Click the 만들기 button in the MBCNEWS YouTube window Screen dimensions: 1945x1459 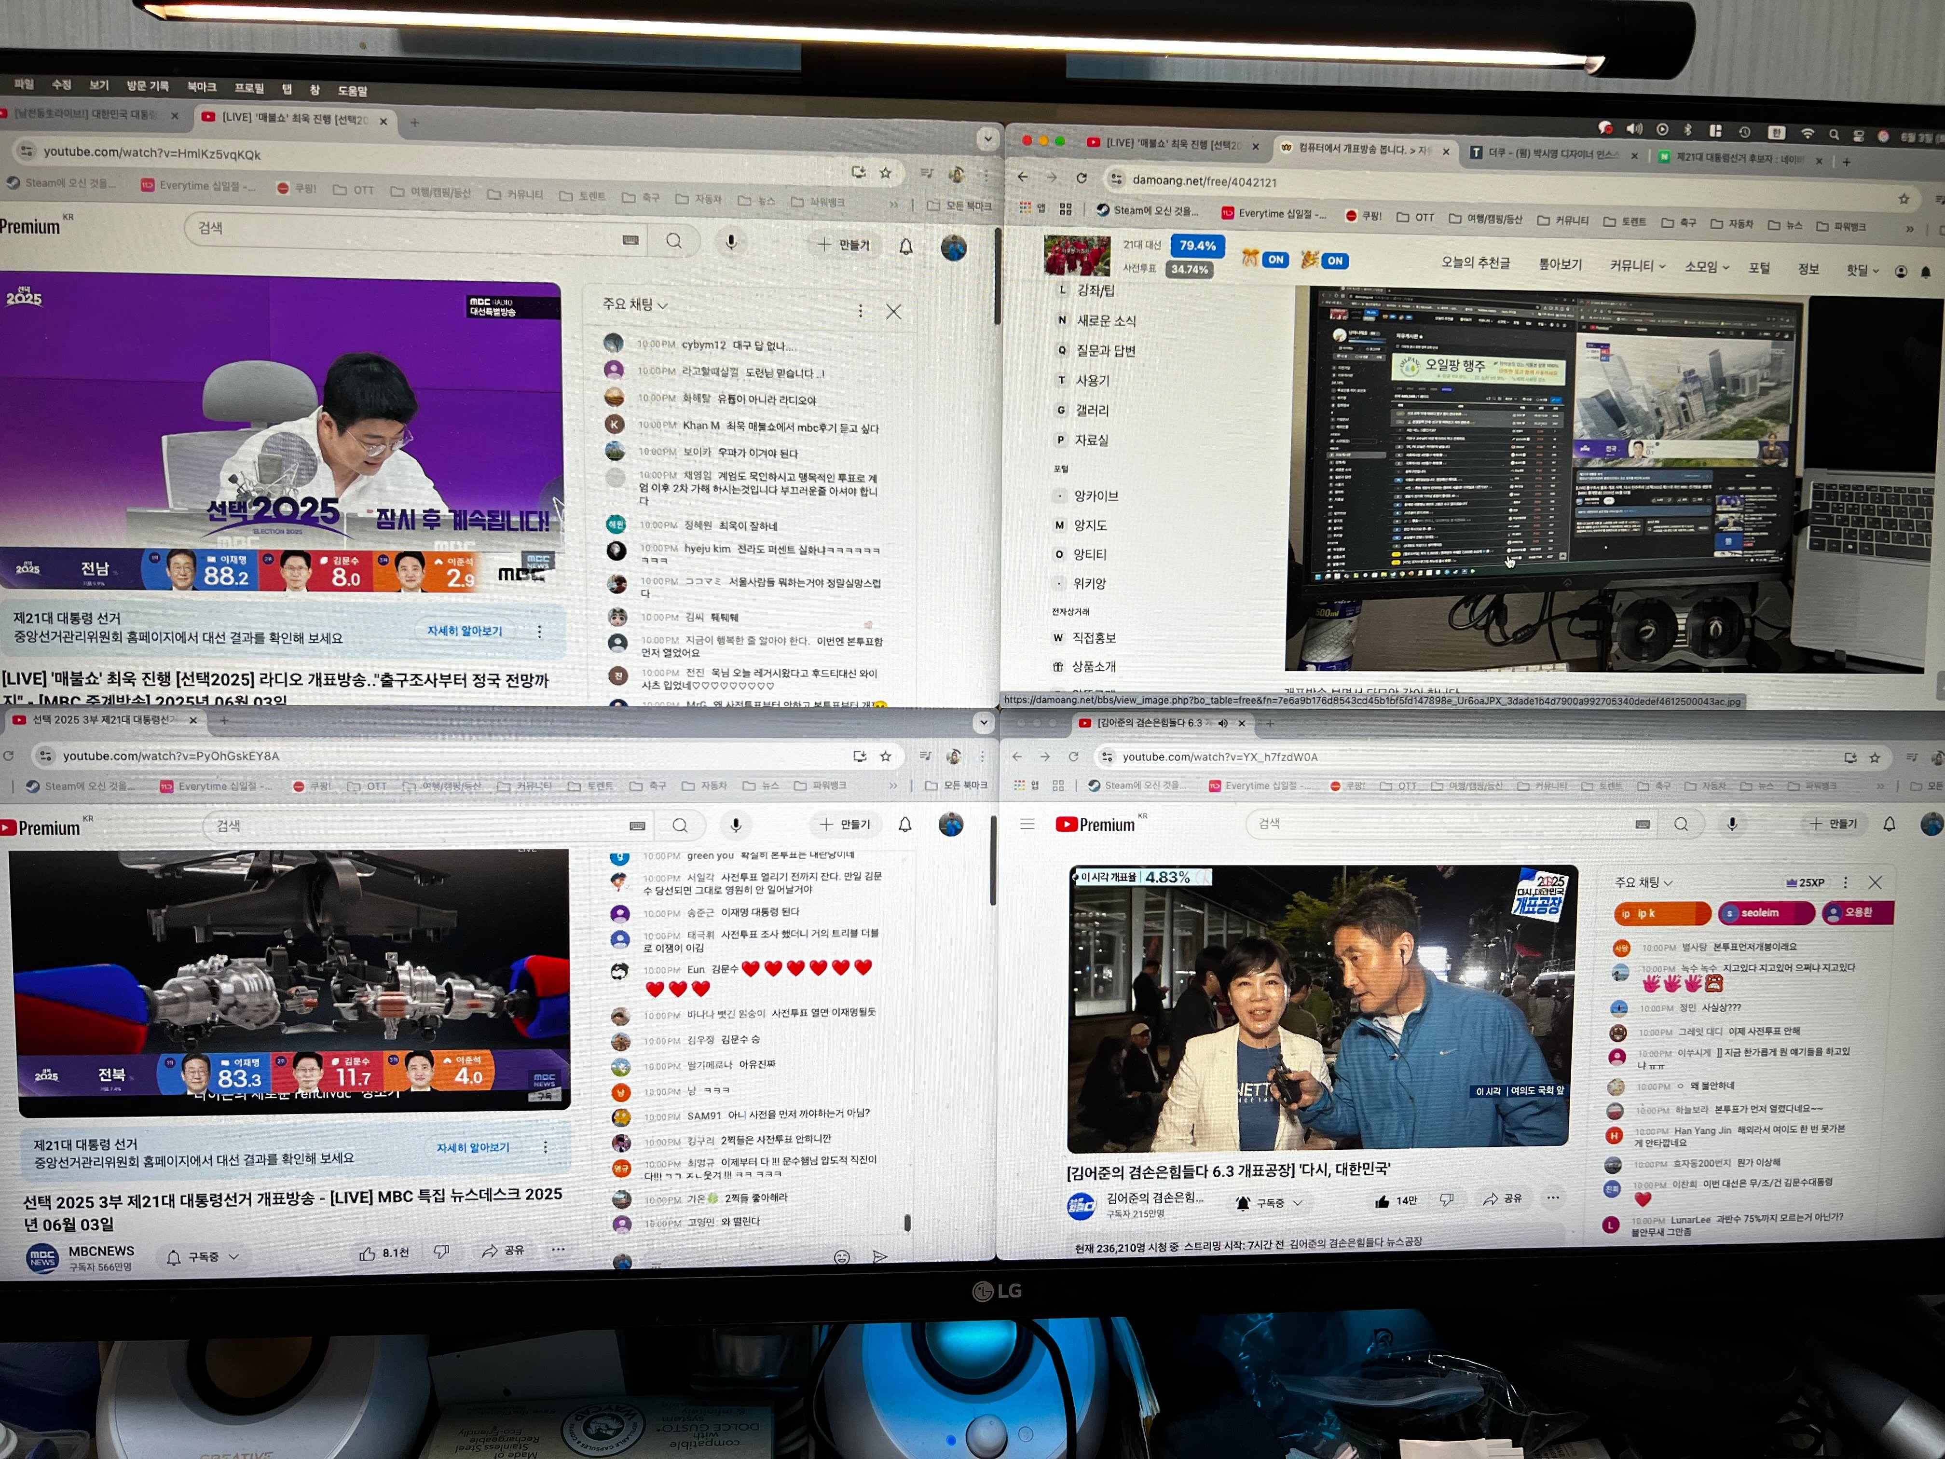(843, 824)
